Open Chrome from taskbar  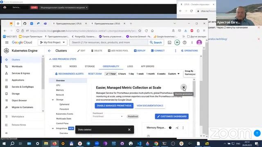pos(156,143)
